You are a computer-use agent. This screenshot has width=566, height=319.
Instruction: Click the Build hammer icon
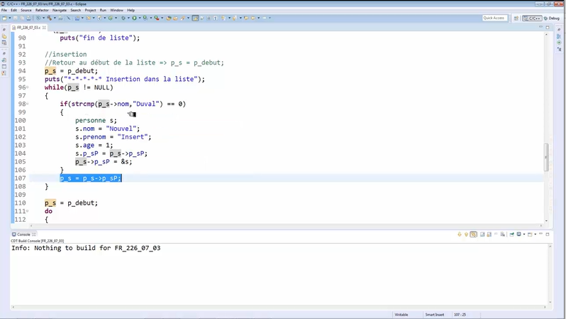(49, 18)
